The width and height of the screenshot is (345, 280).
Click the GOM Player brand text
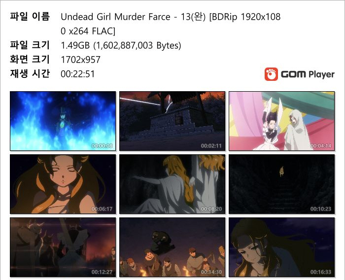click(x=308, y=74)
